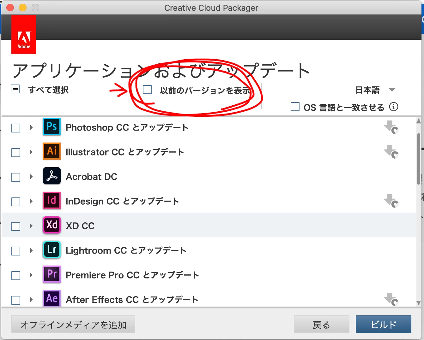Check the After Effects CC checkbox
Screen dimensions: 424x340
point(16,300)
